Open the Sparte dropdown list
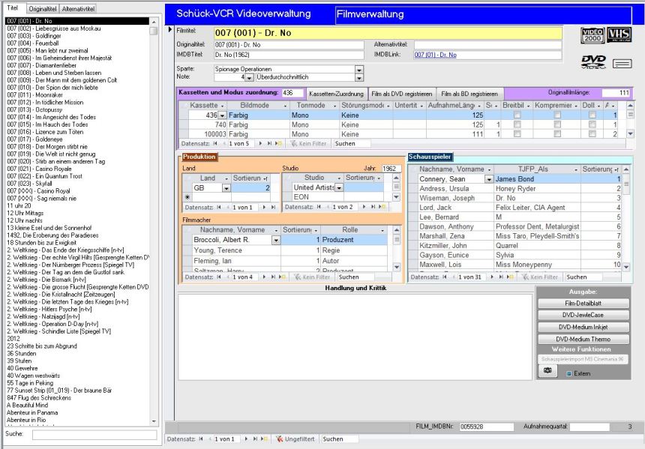 click(358, 69)
